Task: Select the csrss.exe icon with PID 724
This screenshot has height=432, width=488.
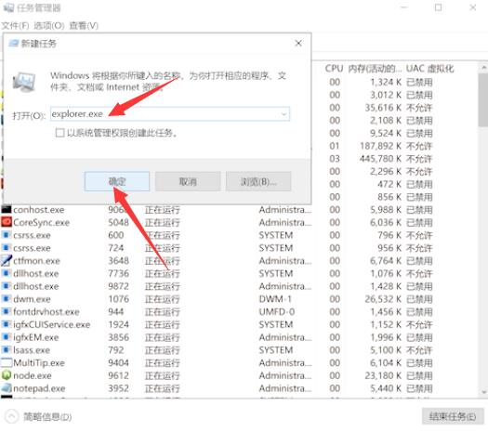Action: pos(7,248)
